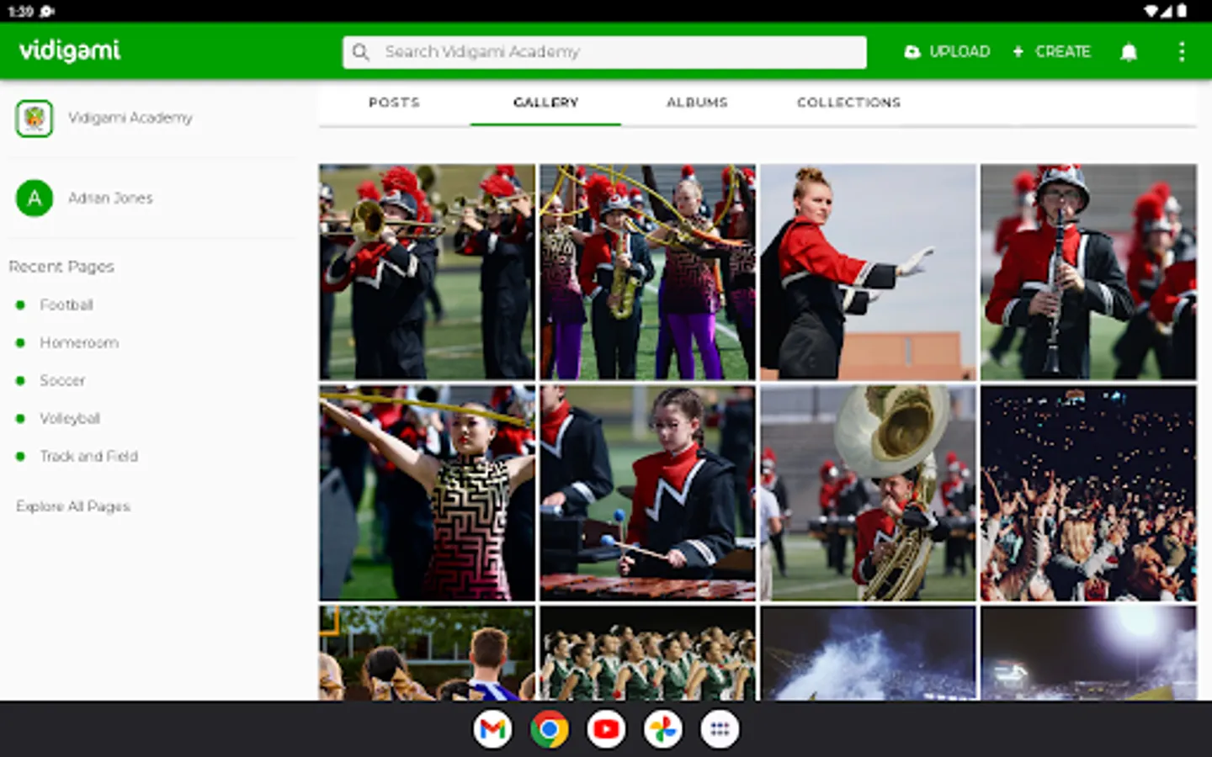Click the Adrian Jones avatar
This screenshot has width=1212, height=757.
pyautogui.click(x=35, y=198)
